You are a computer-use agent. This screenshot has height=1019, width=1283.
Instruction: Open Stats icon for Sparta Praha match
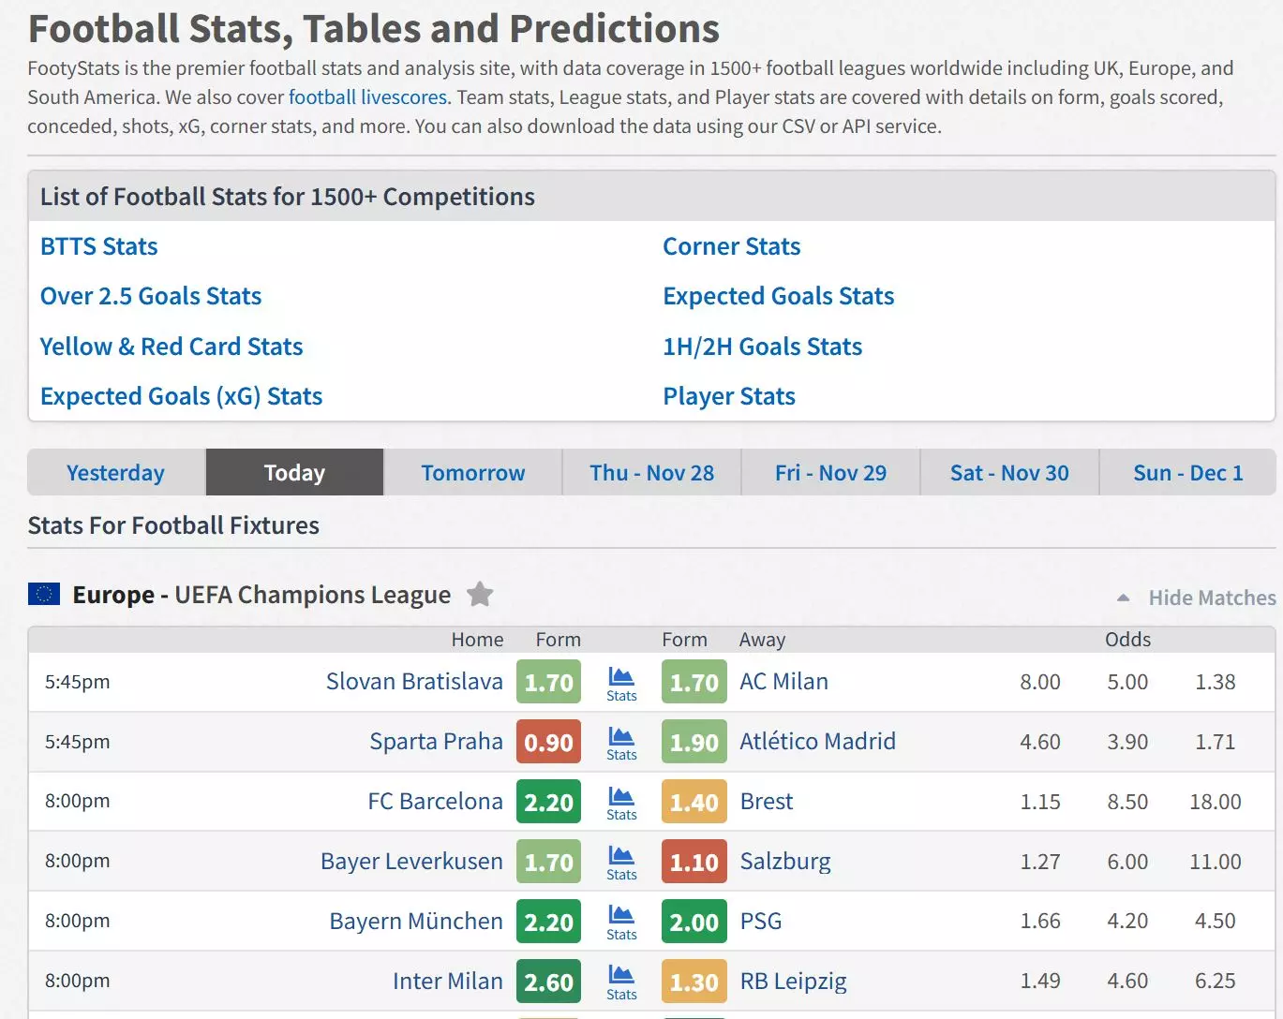[x=621, y=744]
